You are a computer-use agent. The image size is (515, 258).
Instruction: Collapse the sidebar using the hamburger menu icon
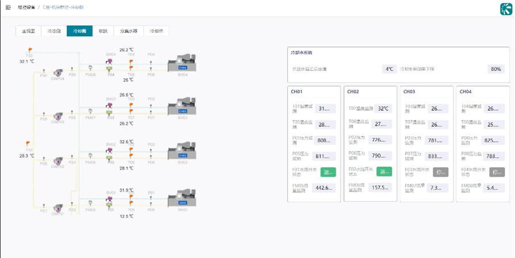click(8, 7)
